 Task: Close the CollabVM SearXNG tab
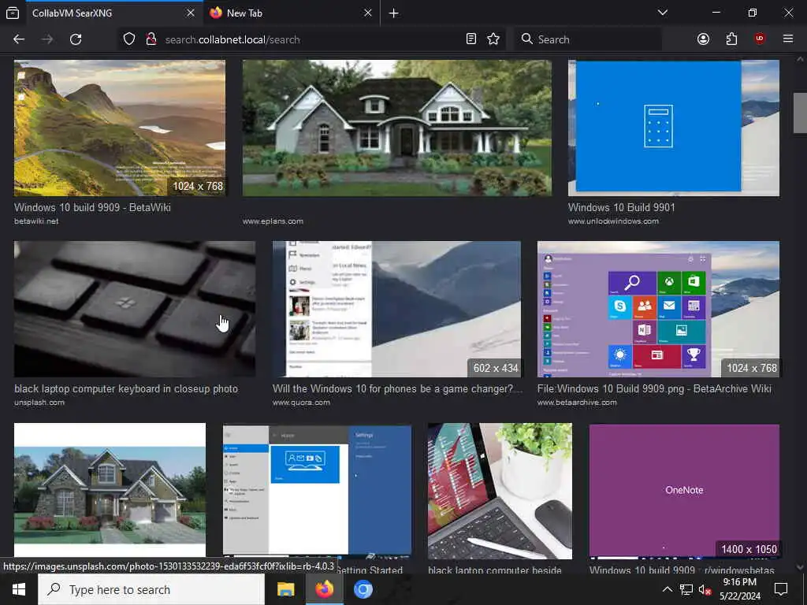pos(191,13)
